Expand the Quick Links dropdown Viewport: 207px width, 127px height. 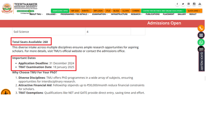click(194, 11)
